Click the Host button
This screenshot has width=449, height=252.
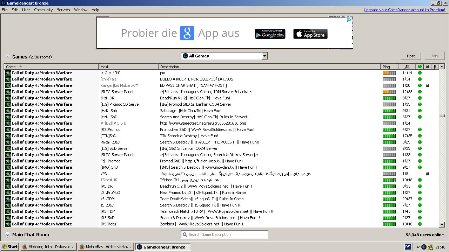[411, 56]
